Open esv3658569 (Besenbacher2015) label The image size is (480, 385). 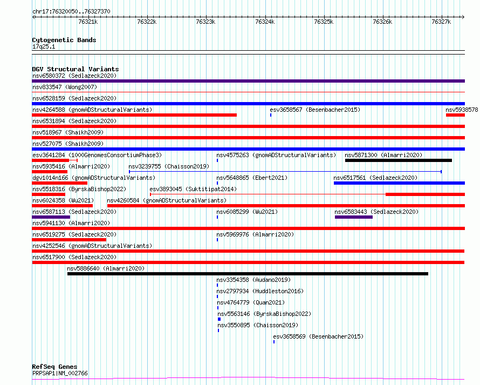(x=318, y=336)
